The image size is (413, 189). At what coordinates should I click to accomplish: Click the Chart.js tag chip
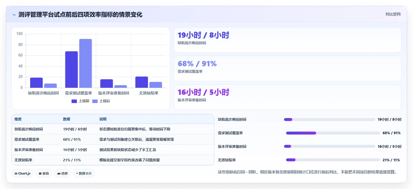pos(22,173)
